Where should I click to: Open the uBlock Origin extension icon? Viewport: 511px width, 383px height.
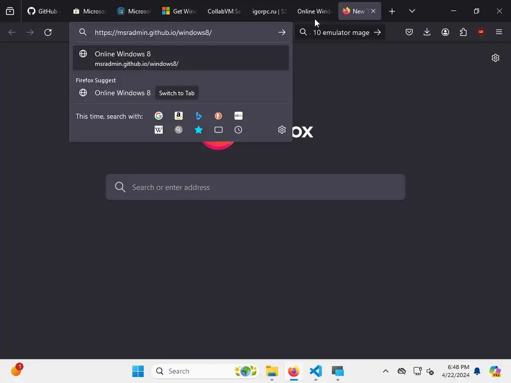[x=481, y=32]
